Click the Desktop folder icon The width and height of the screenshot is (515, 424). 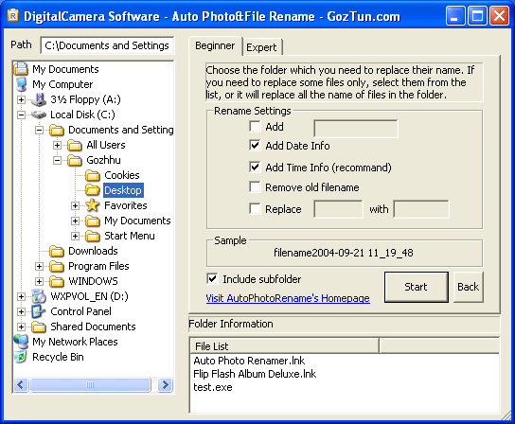tap(93, 190)
